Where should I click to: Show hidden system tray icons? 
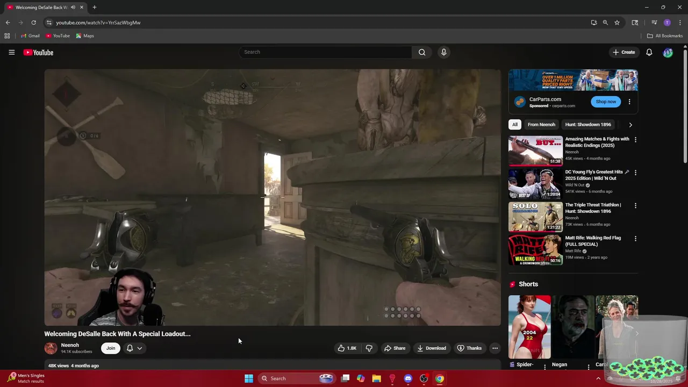598,378
